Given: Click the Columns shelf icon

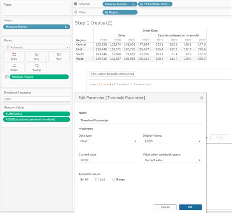Looking at the screenshot, I should pyautogui.click(x=75, y=4).
